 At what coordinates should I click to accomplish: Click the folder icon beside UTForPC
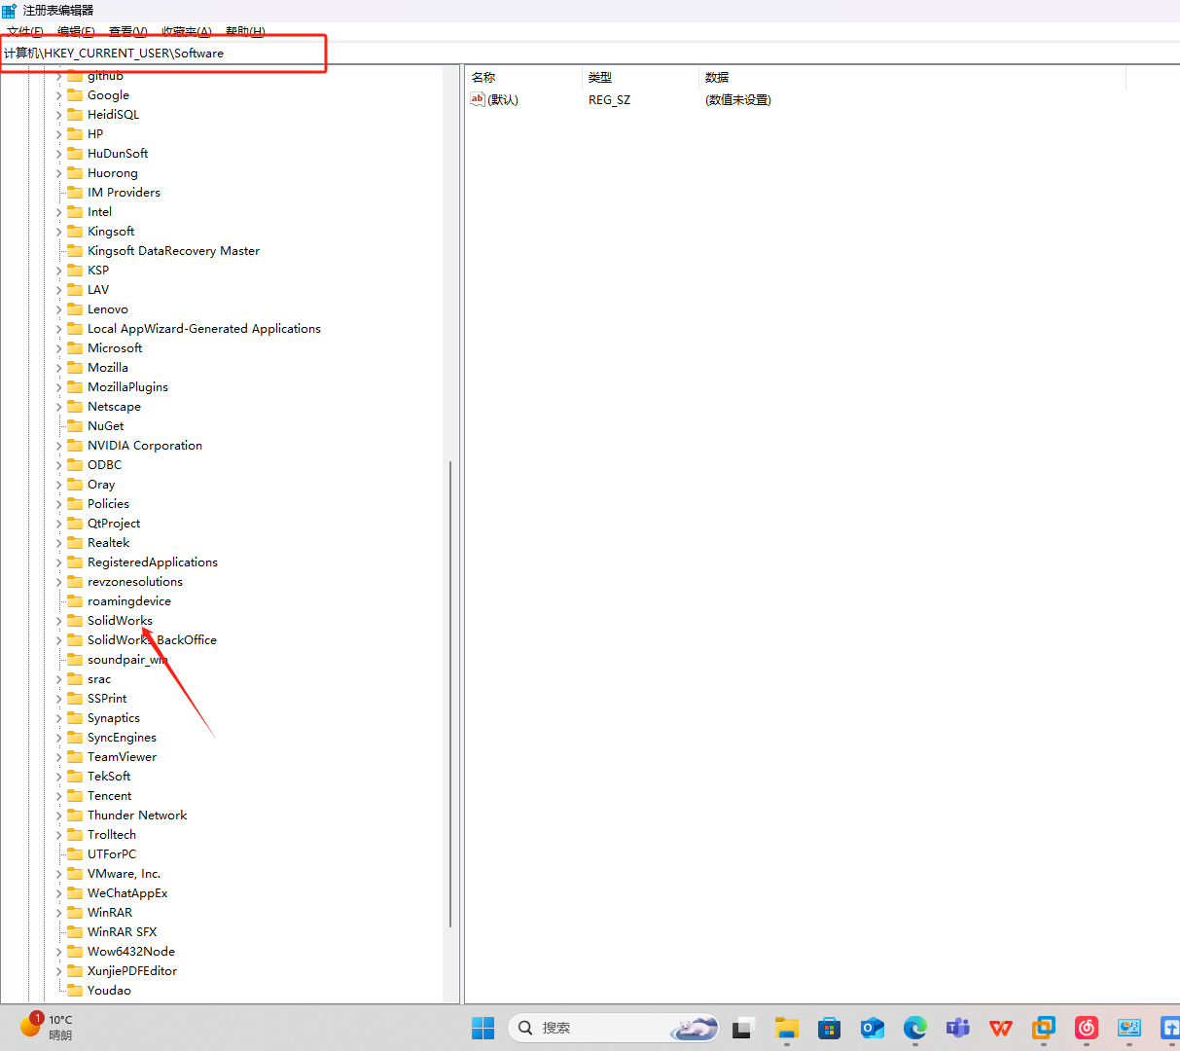coord(75,853)
